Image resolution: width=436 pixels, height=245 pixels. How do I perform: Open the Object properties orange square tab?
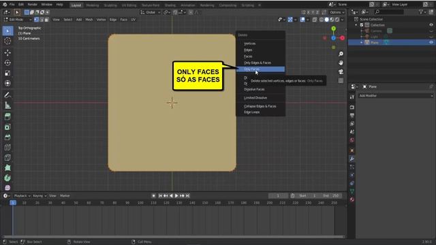[x=352, y=150]
